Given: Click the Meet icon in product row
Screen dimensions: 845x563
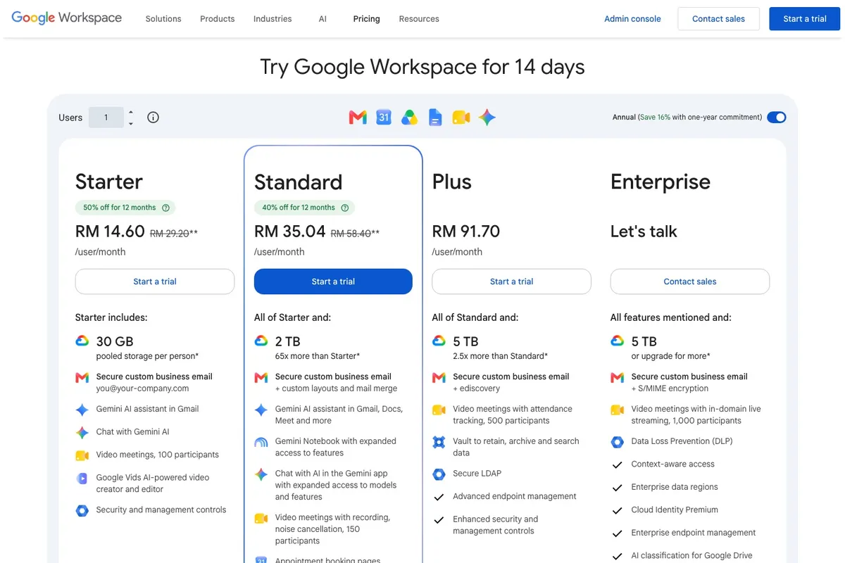Looking at the screenshot, I should (461, 118).
